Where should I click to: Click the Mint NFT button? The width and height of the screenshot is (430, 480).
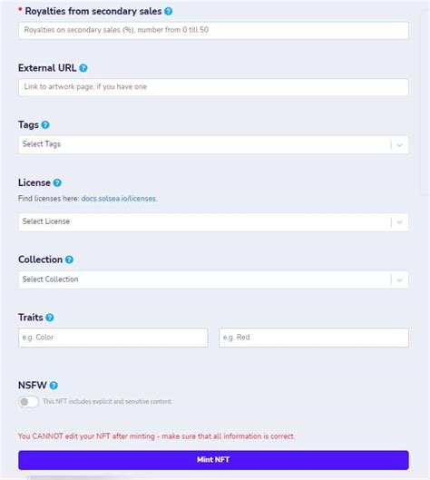click(x=213, y=460)
